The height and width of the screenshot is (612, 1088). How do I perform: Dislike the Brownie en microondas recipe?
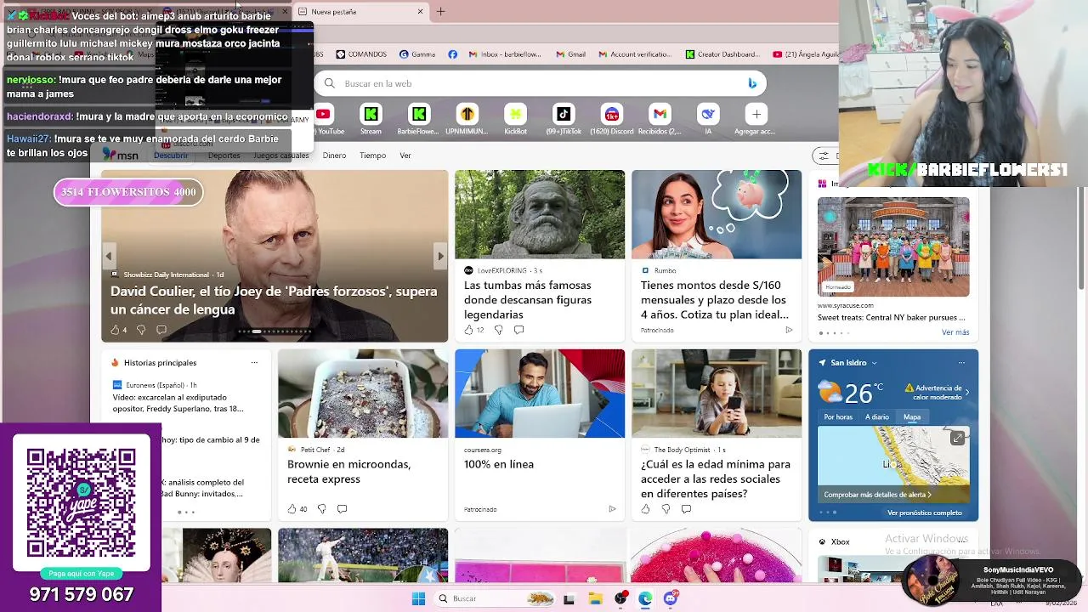pos(321,509)
